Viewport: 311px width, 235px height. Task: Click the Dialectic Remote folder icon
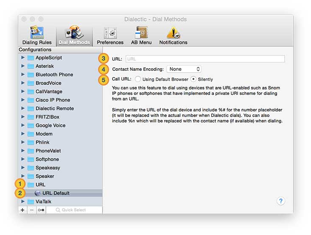[31, 108]
